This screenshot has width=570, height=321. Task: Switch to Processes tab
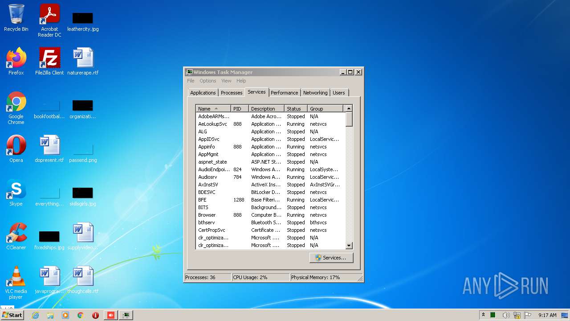click(232, 93)
